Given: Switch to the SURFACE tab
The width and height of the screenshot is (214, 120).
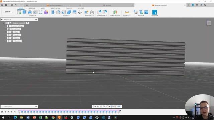Looking at the screenshot, I should tap(32, 8).
